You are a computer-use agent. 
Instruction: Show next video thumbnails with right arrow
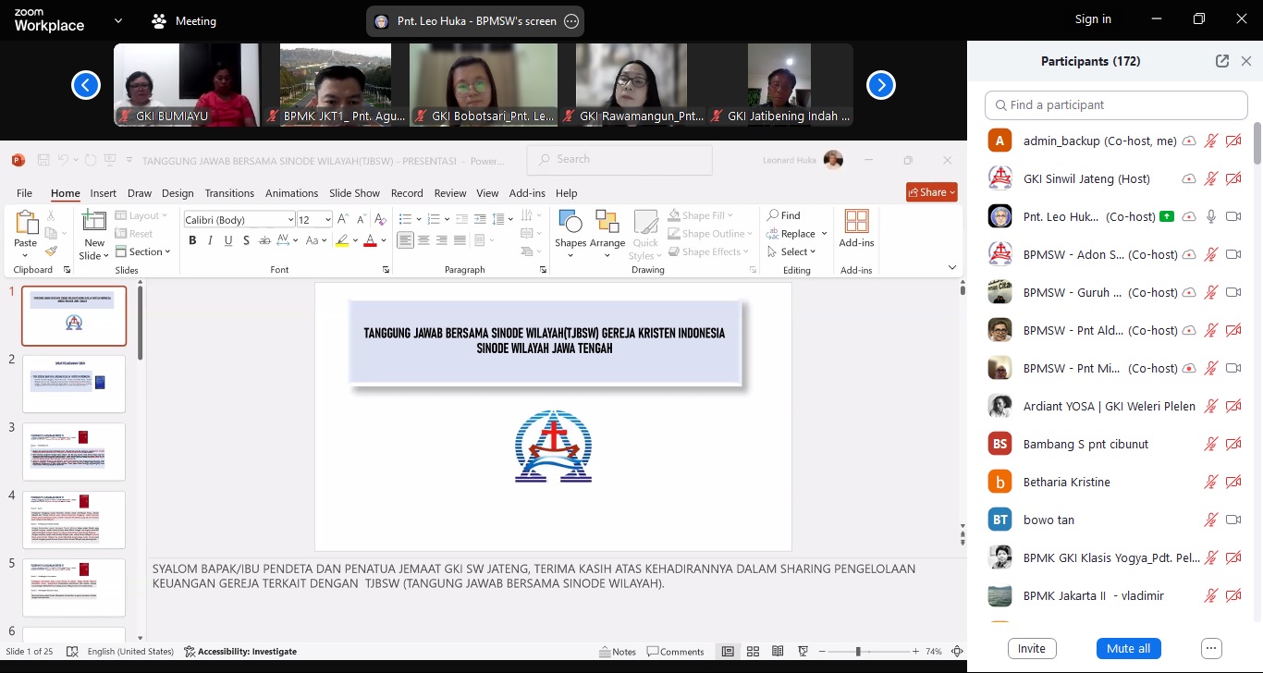coord(880,85)
